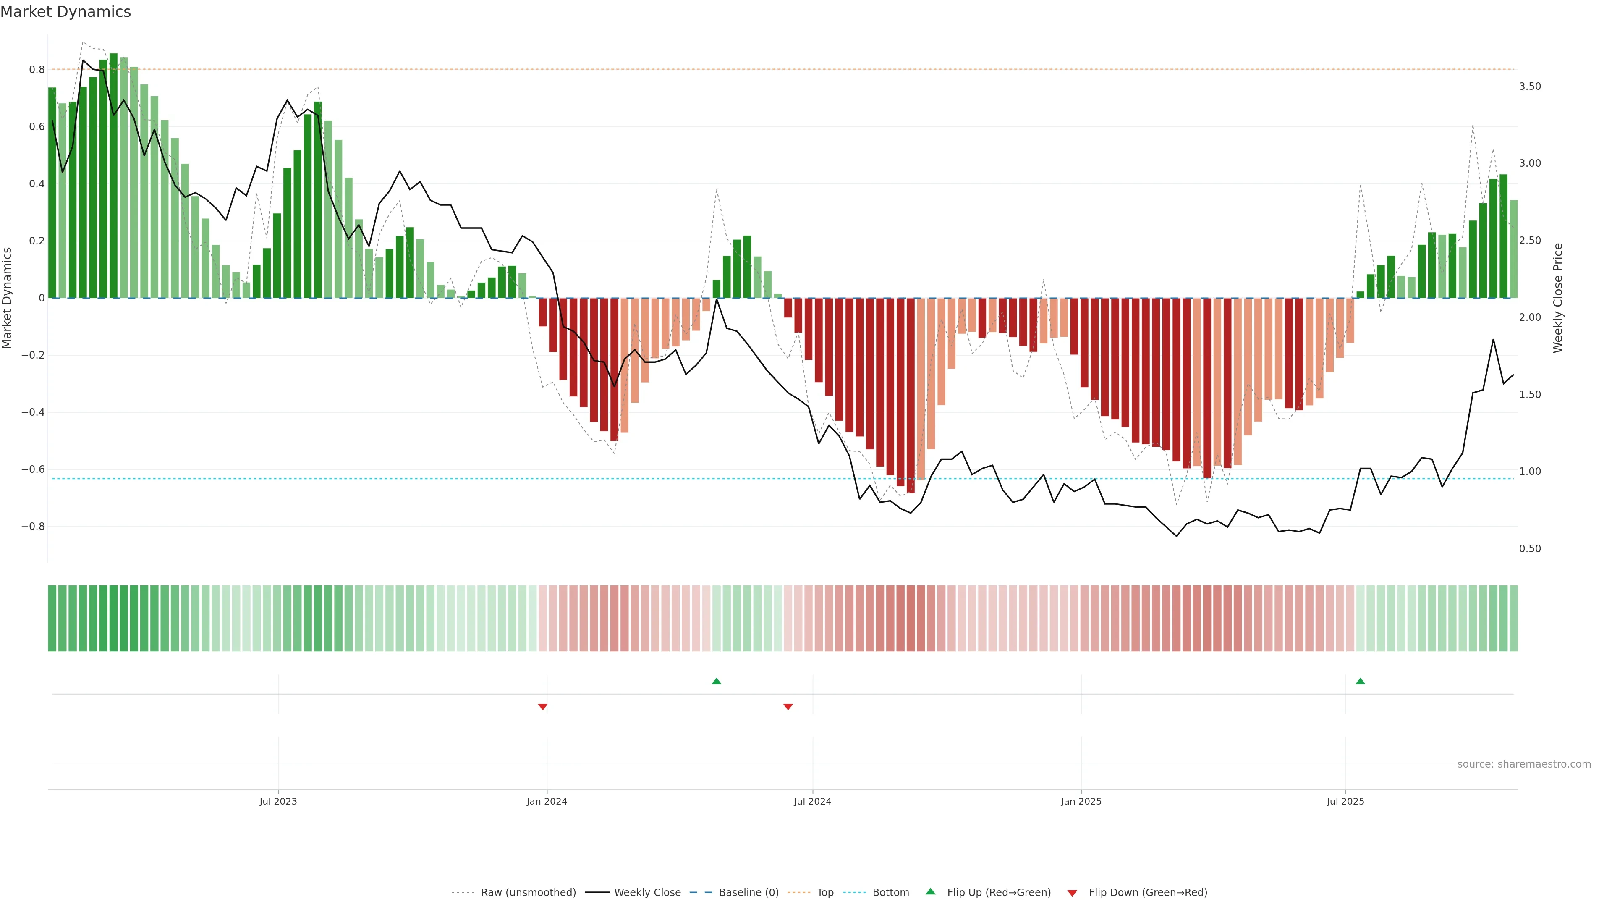Image resolution: width=1612 pixels, height=907 pixels.
Task: Click the source: sharemaestro.com text
Action: (x=1524, y=764)
